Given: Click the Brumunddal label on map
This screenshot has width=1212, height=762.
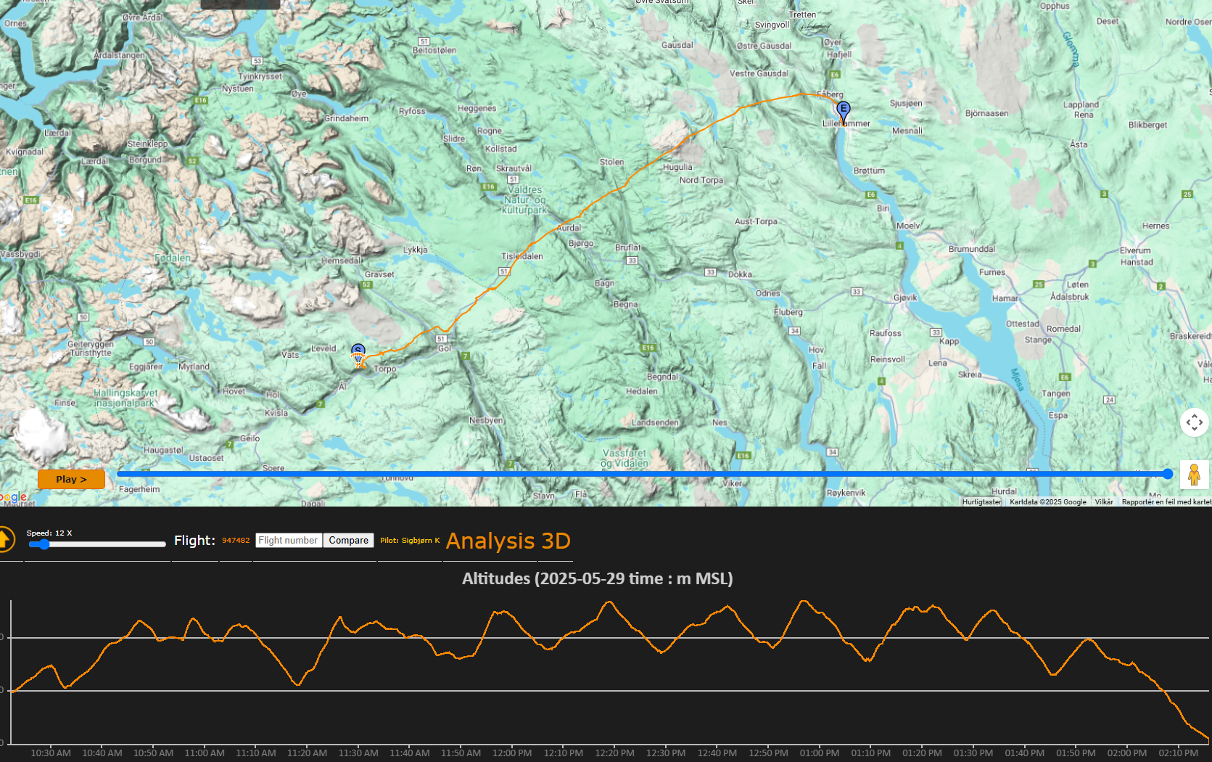Looking at the screenshot, I should pyautogui.click(x=972, y=249).
